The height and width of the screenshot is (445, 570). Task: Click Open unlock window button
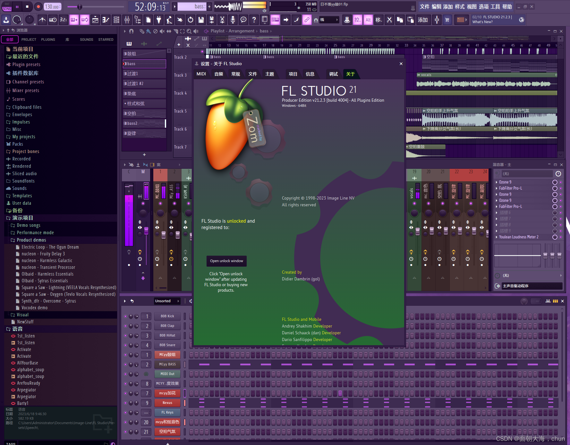[226, 261]
